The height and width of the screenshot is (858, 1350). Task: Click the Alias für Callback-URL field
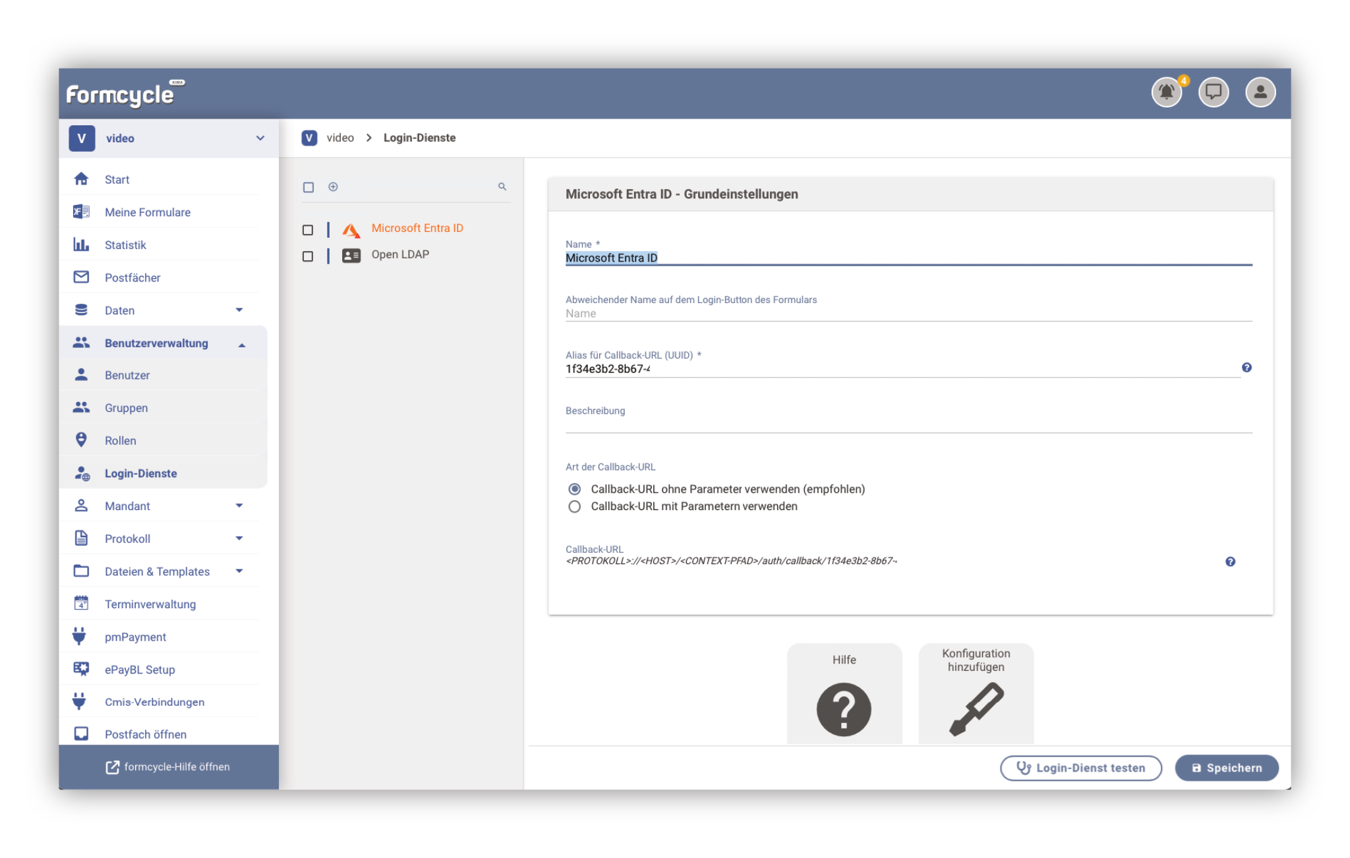902,369
